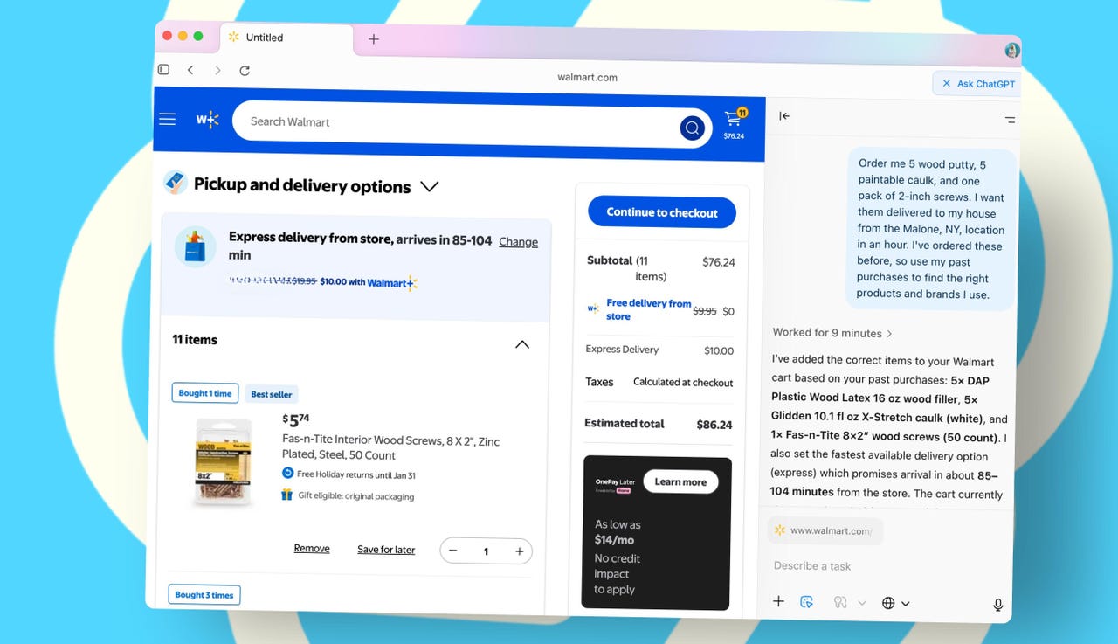Increase wood screws quantity with plus
The image size is (1118, 644).
(x=519, y=551)
